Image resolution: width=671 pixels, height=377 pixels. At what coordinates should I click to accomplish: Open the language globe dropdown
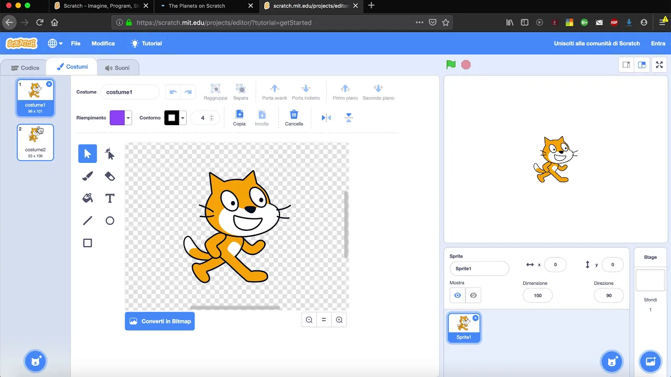55,43
